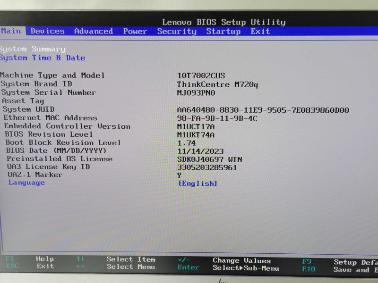The height and width of the screenshot is (283, 378).
Task: Select the Exit tab
Action: click(260, 31)
